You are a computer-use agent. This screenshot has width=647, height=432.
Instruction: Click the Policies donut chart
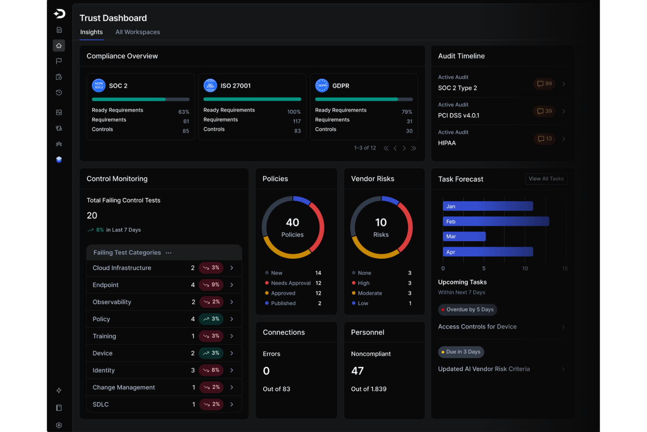(293, 227)
